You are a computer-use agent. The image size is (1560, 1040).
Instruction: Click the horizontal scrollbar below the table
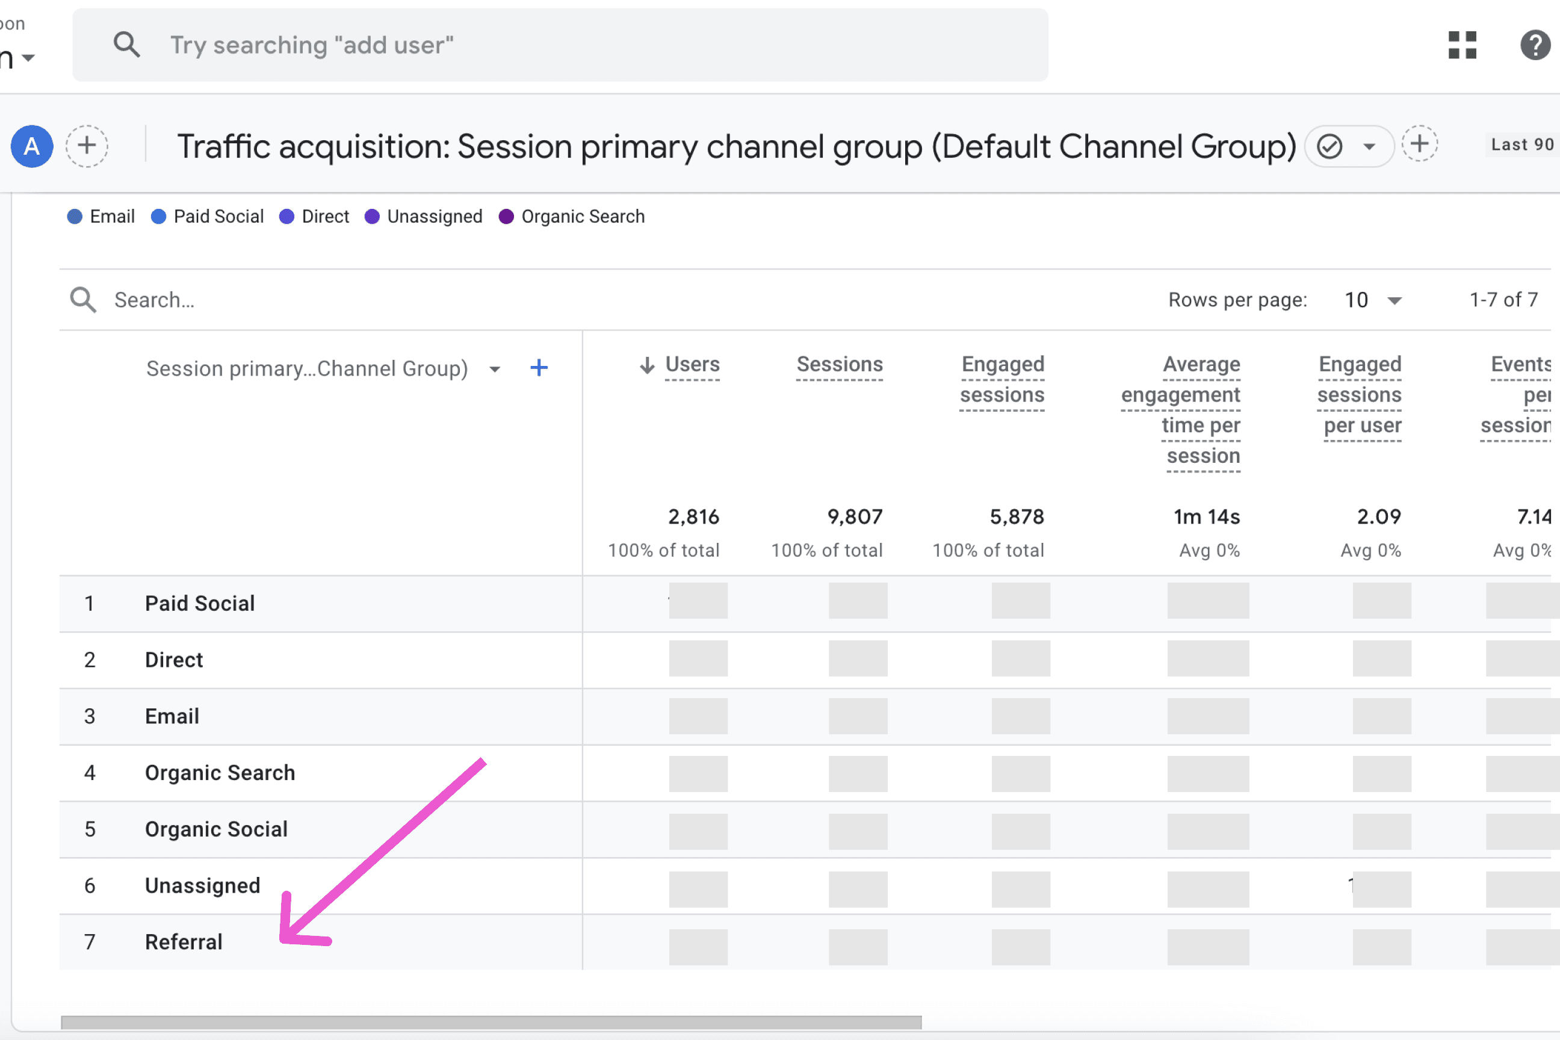coord(491,1022)
